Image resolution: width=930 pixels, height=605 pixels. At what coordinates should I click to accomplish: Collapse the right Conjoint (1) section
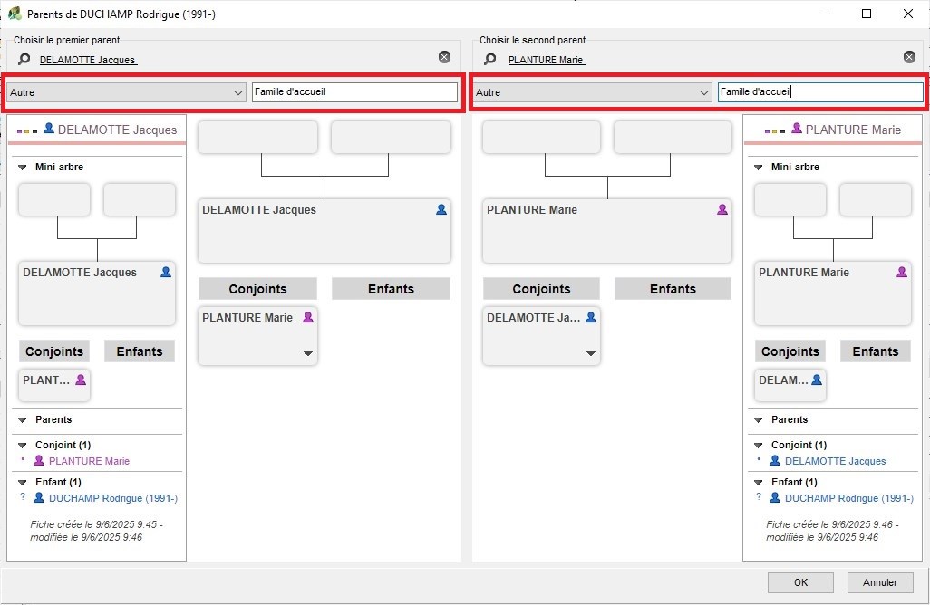[x=758, y=445]
